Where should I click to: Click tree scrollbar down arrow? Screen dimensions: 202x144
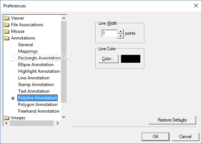click(x=64, y=117)
